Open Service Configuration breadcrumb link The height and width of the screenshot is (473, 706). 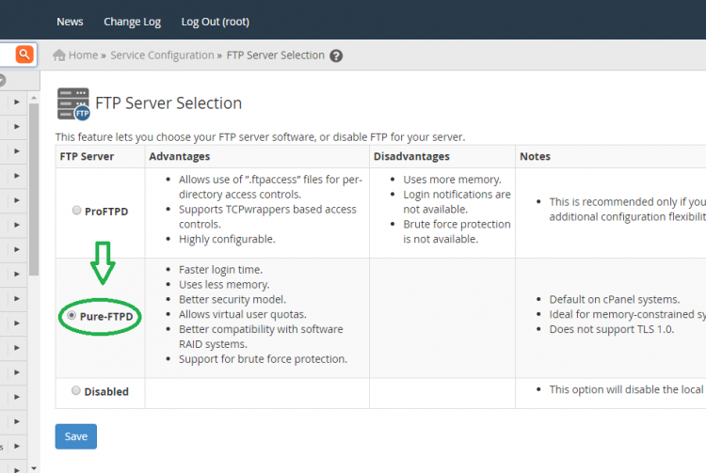(x=162, y=55)
